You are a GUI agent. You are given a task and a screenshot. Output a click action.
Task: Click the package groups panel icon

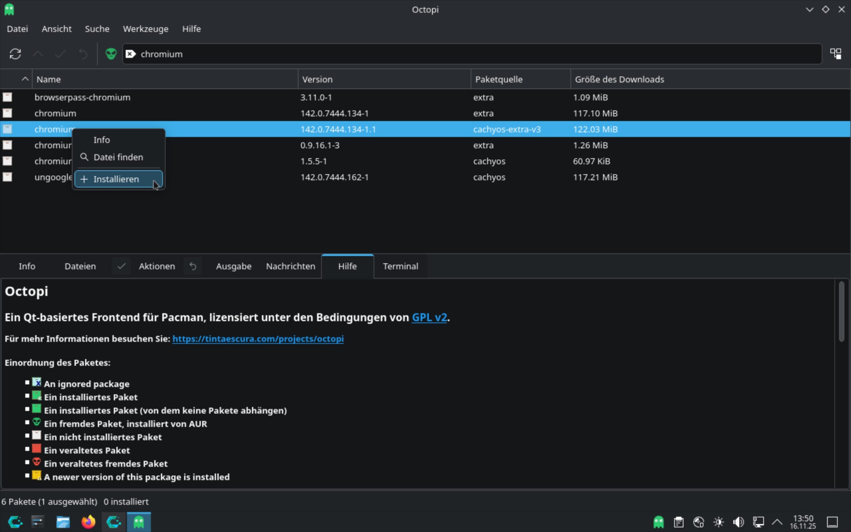tap(835, 54)
